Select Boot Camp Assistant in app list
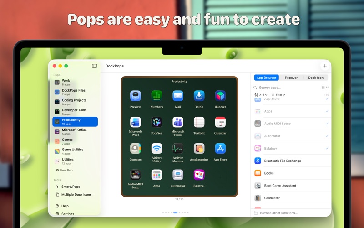This screenshot has height=228, width=364. 291,186
